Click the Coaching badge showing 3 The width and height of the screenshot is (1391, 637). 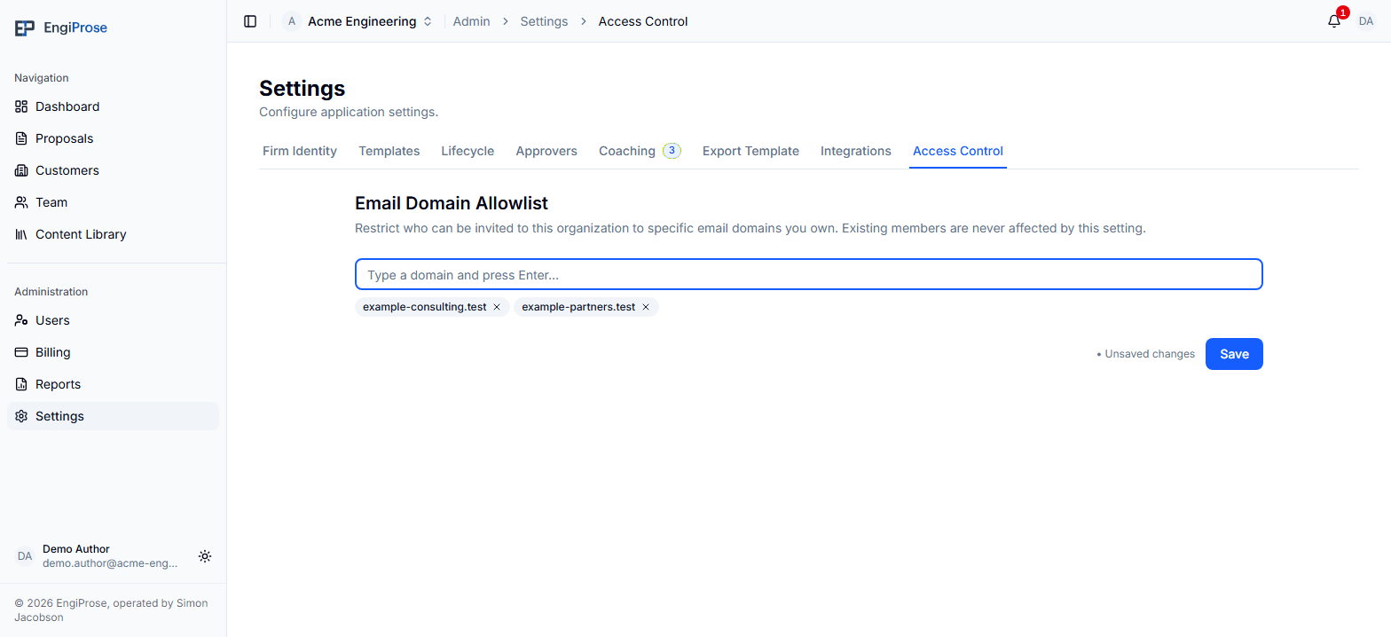coord(672,151)
